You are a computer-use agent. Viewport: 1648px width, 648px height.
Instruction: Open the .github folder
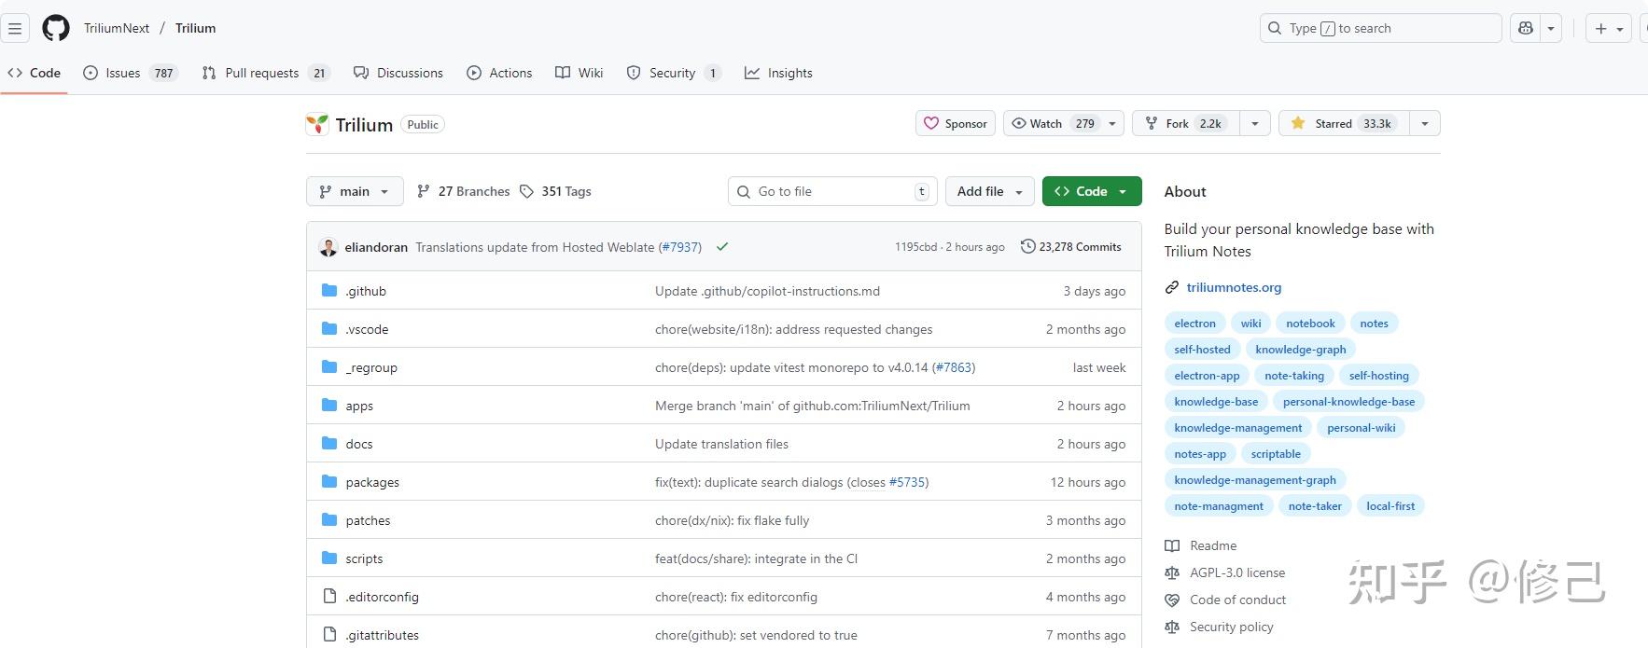(x=366, y=291)
